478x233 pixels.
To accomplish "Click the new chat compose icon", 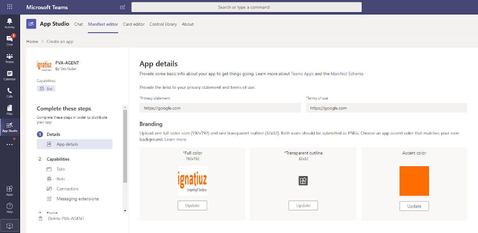I will click(123, 7).
